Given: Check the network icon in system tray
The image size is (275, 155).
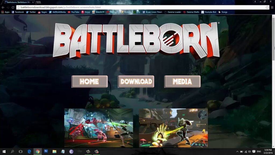Looking at the screenshot, I should [246, 152].
